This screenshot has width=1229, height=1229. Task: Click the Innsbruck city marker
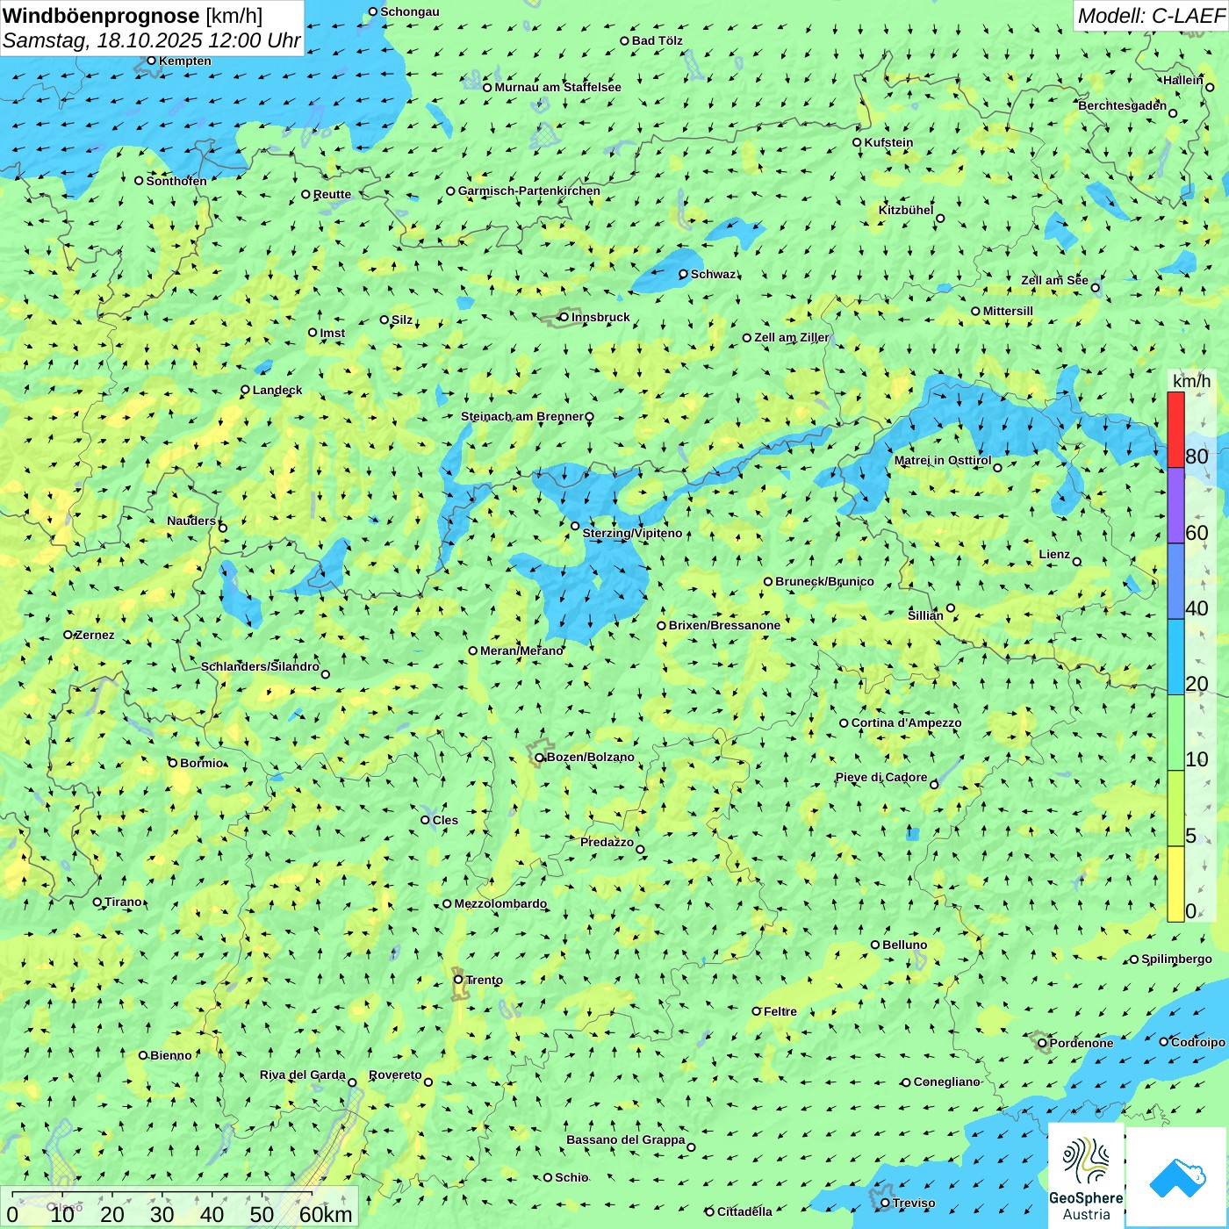(x=564, y=317)
